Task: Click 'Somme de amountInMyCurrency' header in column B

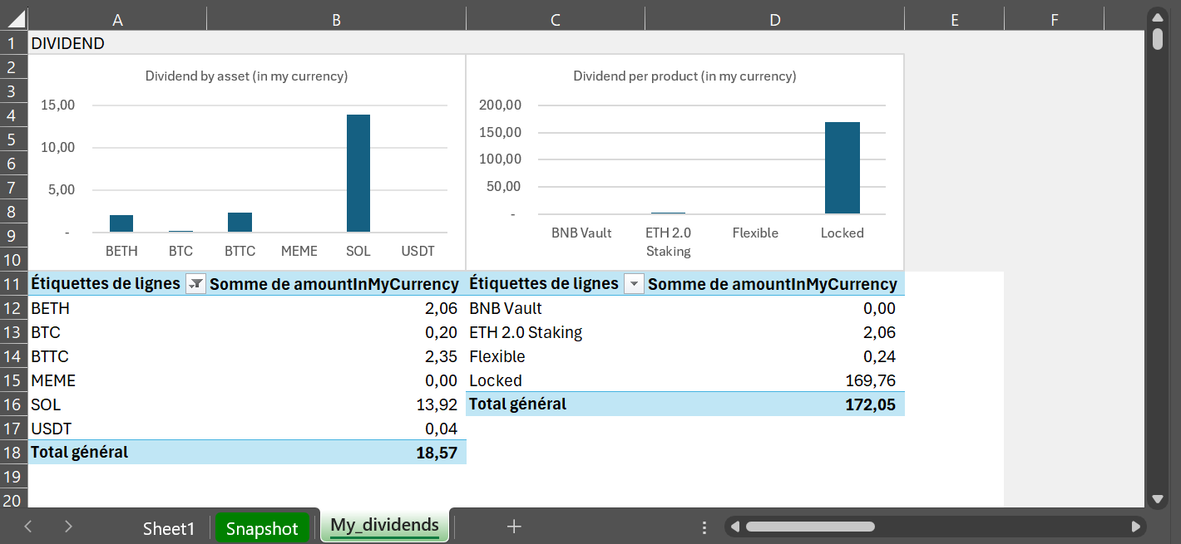Action: point(334,284)
